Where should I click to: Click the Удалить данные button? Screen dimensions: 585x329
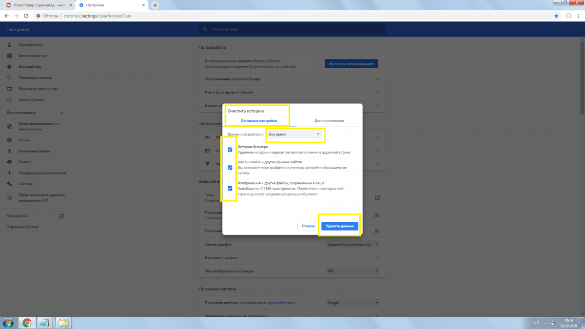click(x=340, y=226)
